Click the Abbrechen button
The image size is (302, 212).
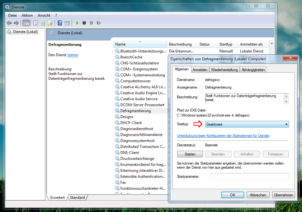pos(258,195)
